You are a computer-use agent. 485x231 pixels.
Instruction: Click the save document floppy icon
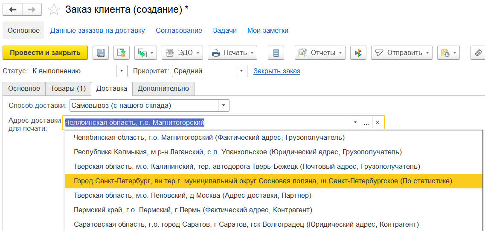pos(101,53)
